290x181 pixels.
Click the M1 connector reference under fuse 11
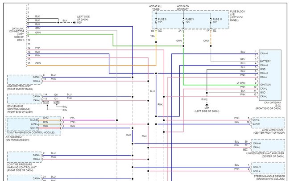pos(214,31)
